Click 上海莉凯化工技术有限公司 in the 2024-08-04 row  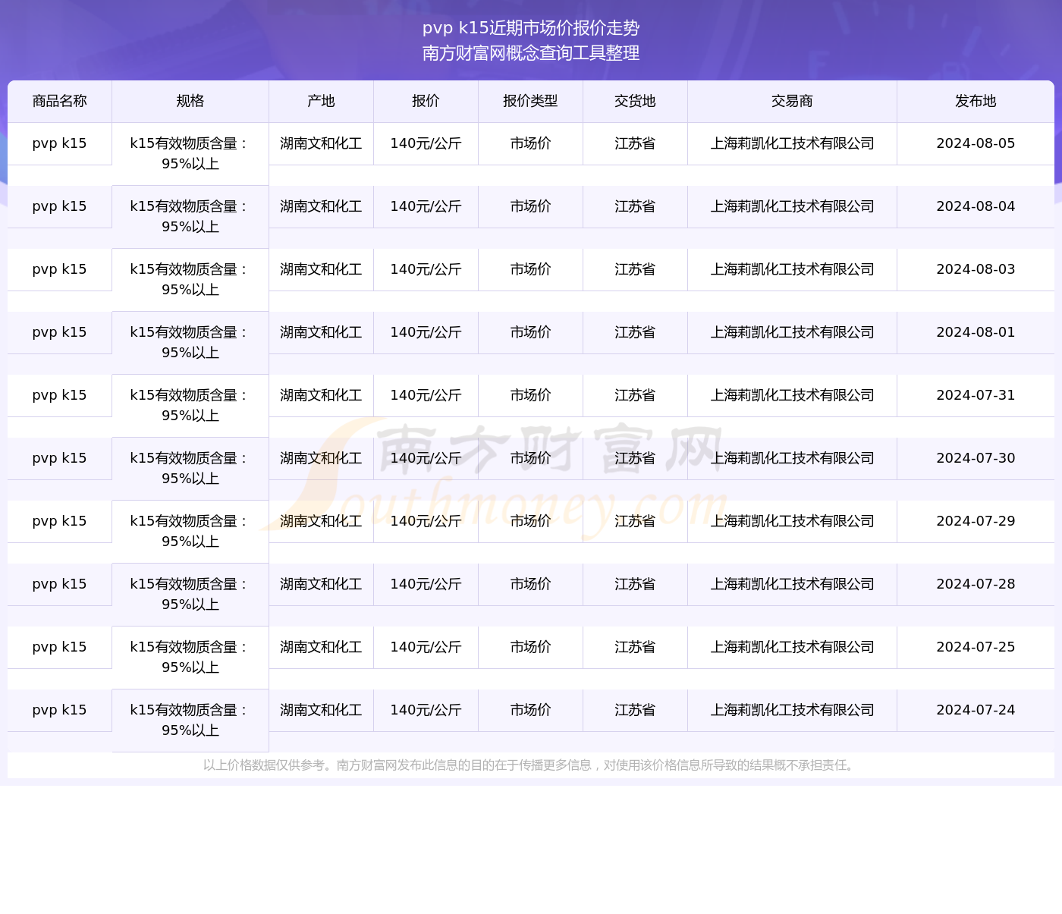click(x=792, y=206)
